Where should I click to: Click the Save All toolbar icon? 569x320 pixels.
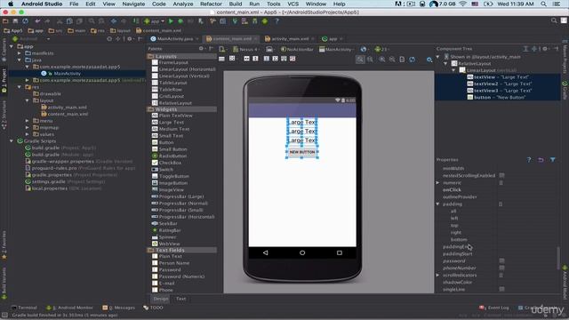pos(15,21)
